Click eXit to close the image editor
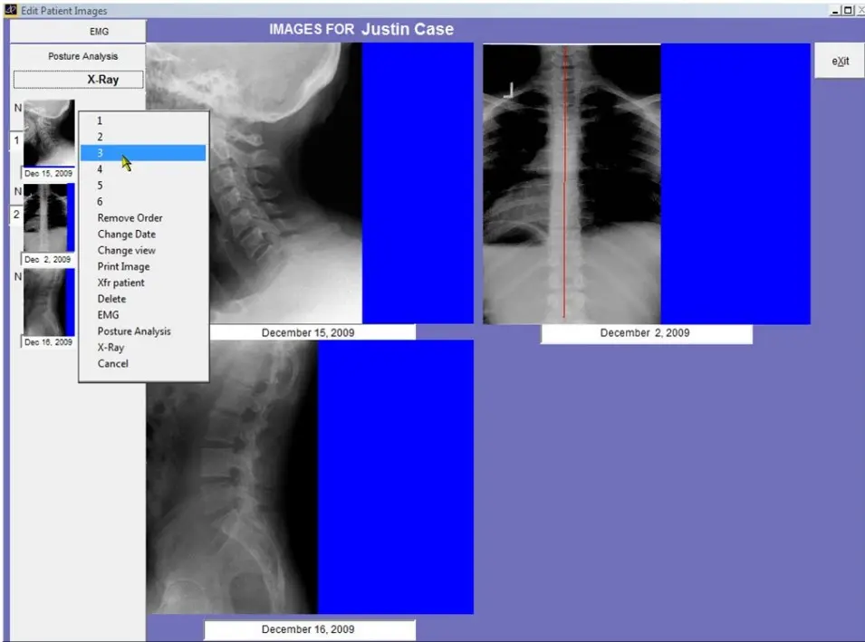The width and height of the screenshot is (865, 642). (839, 60)
